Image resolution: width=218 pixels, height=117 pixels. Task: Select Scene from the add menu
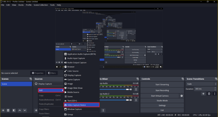[81, 96]
